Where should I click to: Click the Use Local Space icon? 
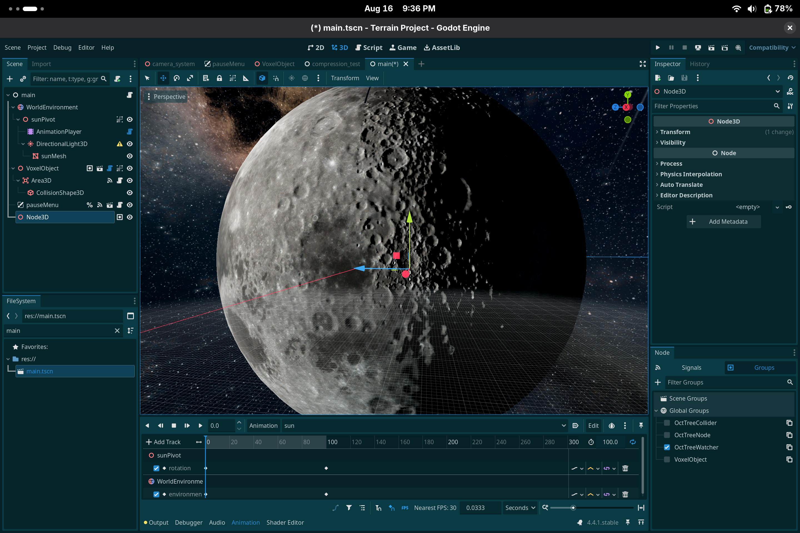point(262,78)
